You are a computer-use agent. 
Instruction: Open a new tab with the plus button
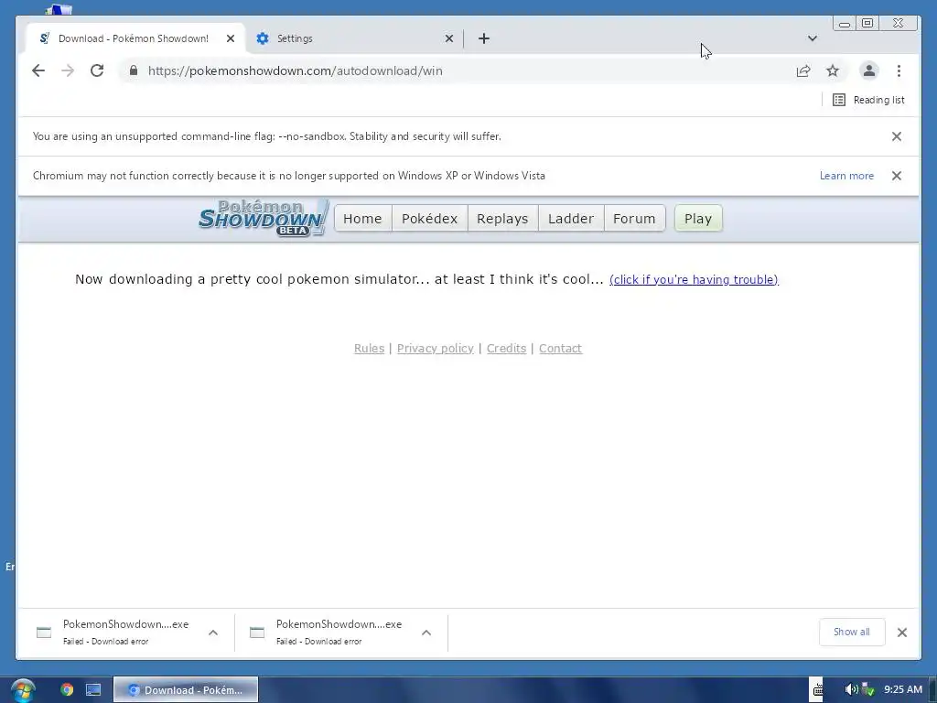484,38
